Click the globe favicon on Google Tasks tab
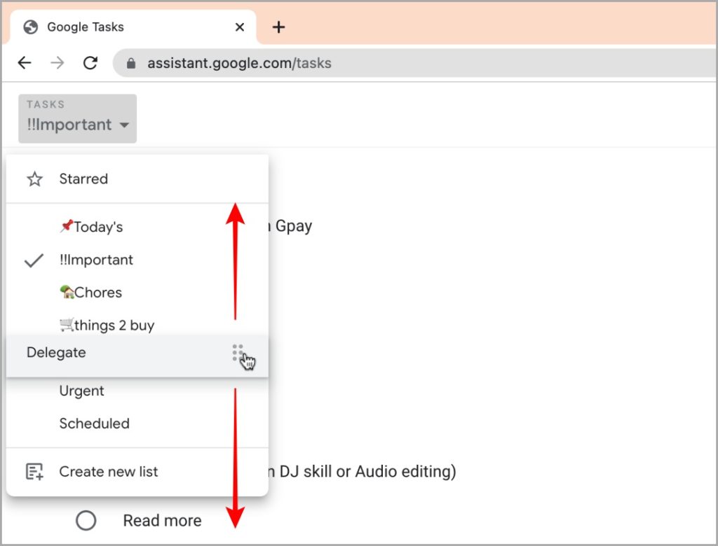The height and width of the screenshot is (546, 718). 31,27
